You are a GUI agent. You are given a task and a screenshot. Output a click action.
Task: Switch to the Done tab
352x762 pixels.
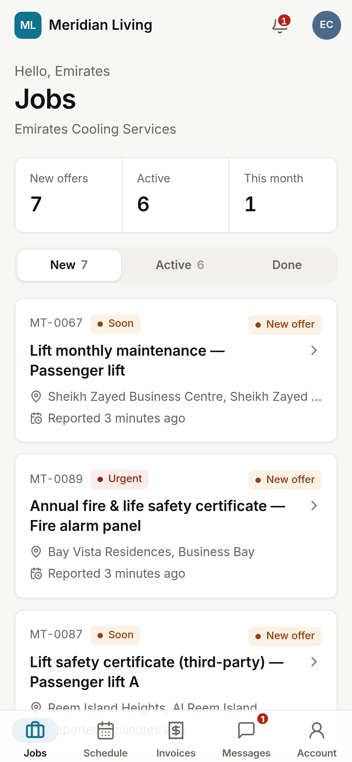287,265
